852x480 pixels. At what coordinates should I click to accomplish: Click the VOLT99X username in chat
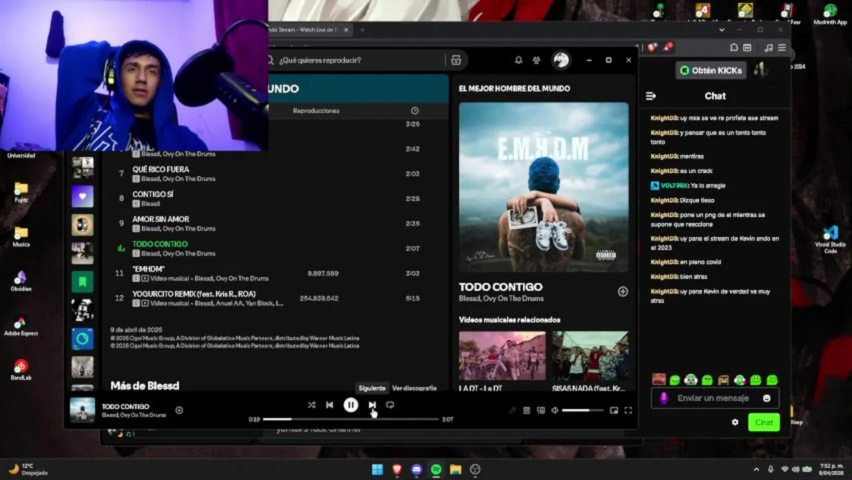(x=674, y=185)
